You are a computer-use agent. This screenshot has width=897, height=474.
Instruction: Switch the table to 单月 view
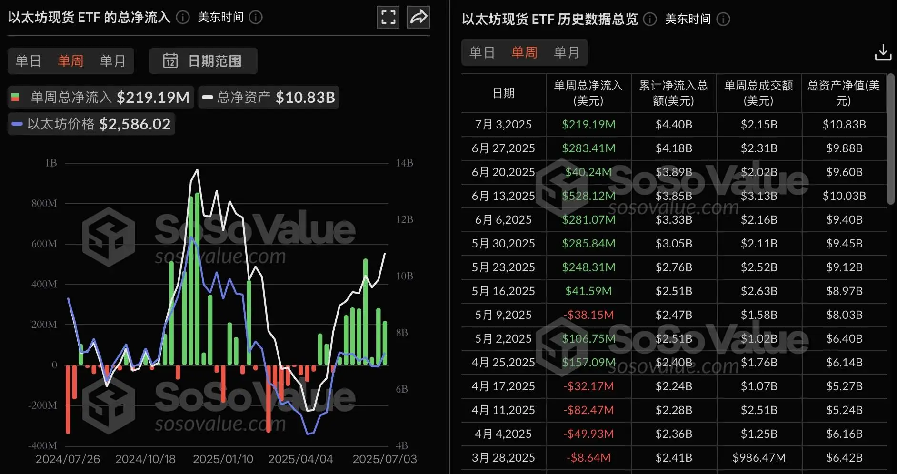coord(567,52)
